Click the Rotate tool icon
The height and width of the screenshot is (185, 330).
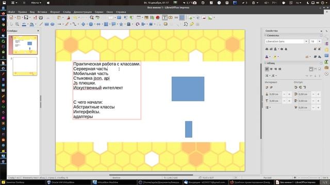pyautogui.click(x=138, y=24)
